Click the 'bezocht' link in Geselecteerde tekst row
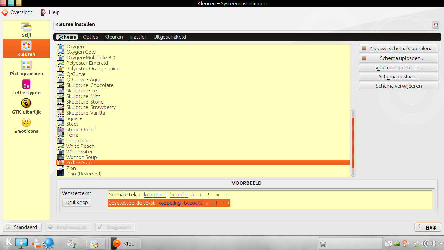 click(x=193, y=203)
